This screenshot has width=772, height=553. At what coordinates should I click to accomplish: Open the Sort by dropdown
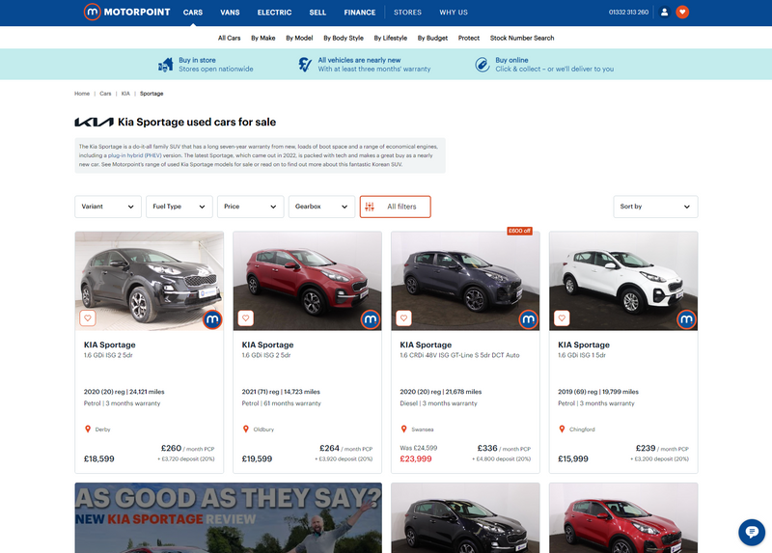pos(655,207)
